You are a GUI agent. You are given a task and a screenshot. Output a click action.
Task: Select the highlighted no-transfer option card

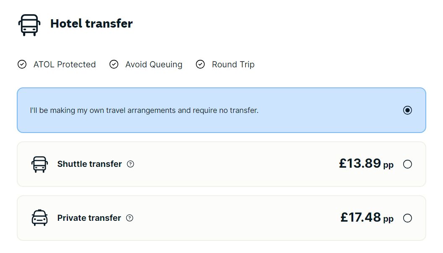(221, 110)
